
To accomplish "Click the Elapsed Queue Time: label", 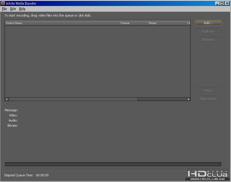I will point(19,175).
